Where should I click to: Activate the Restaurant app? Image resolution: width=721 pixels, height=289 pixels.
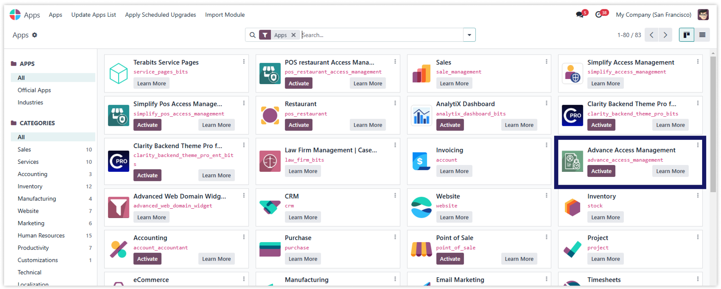(298, 125)
